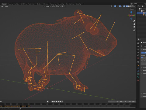Toggle X-ray mode in viewport

124,6
